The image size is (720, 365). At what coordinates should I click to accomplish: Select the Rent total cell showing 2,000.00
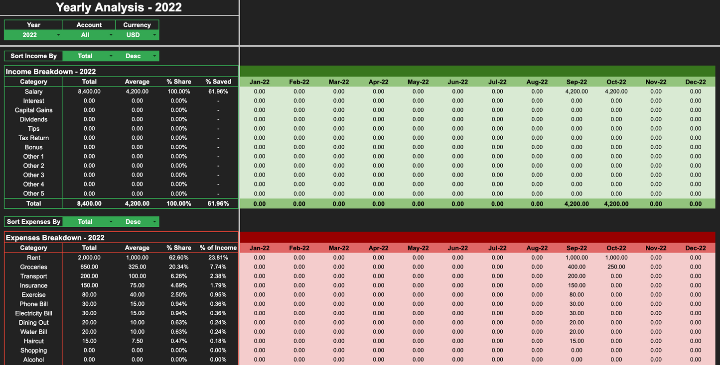click(x=89, y=258)
